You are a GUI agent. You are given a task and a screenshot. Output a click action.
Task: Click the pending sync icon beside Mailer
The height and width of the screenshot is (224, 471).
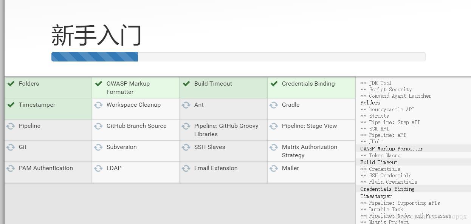(274, 168)
